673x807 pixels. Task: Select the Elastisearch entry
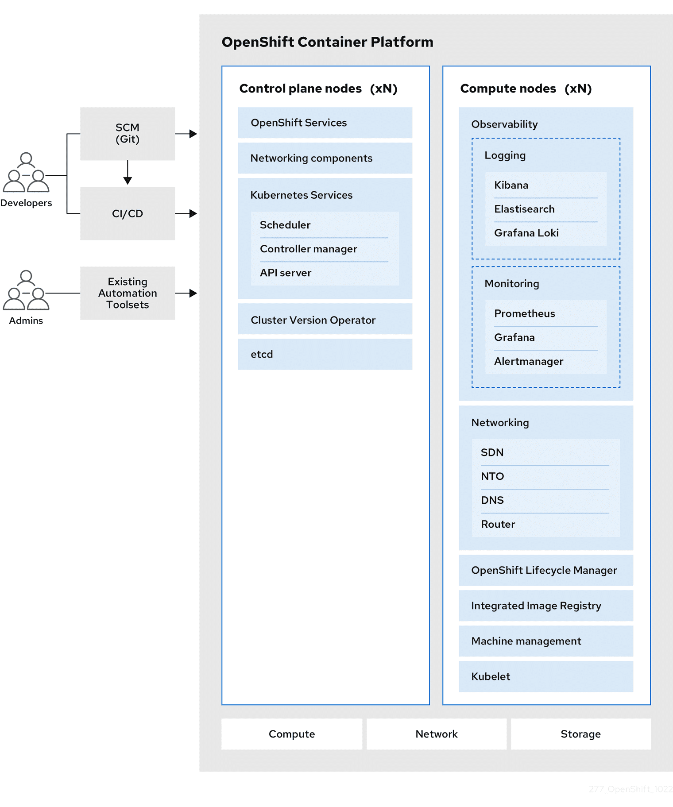click(x=546, y=209)
